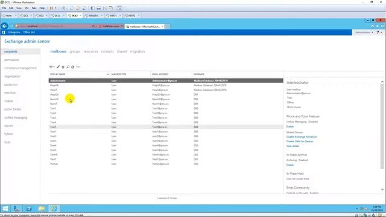The width and height of the screenshot is (386, 217).
Task: Click the Windows Start button
Action: click(x=5, y=209)
